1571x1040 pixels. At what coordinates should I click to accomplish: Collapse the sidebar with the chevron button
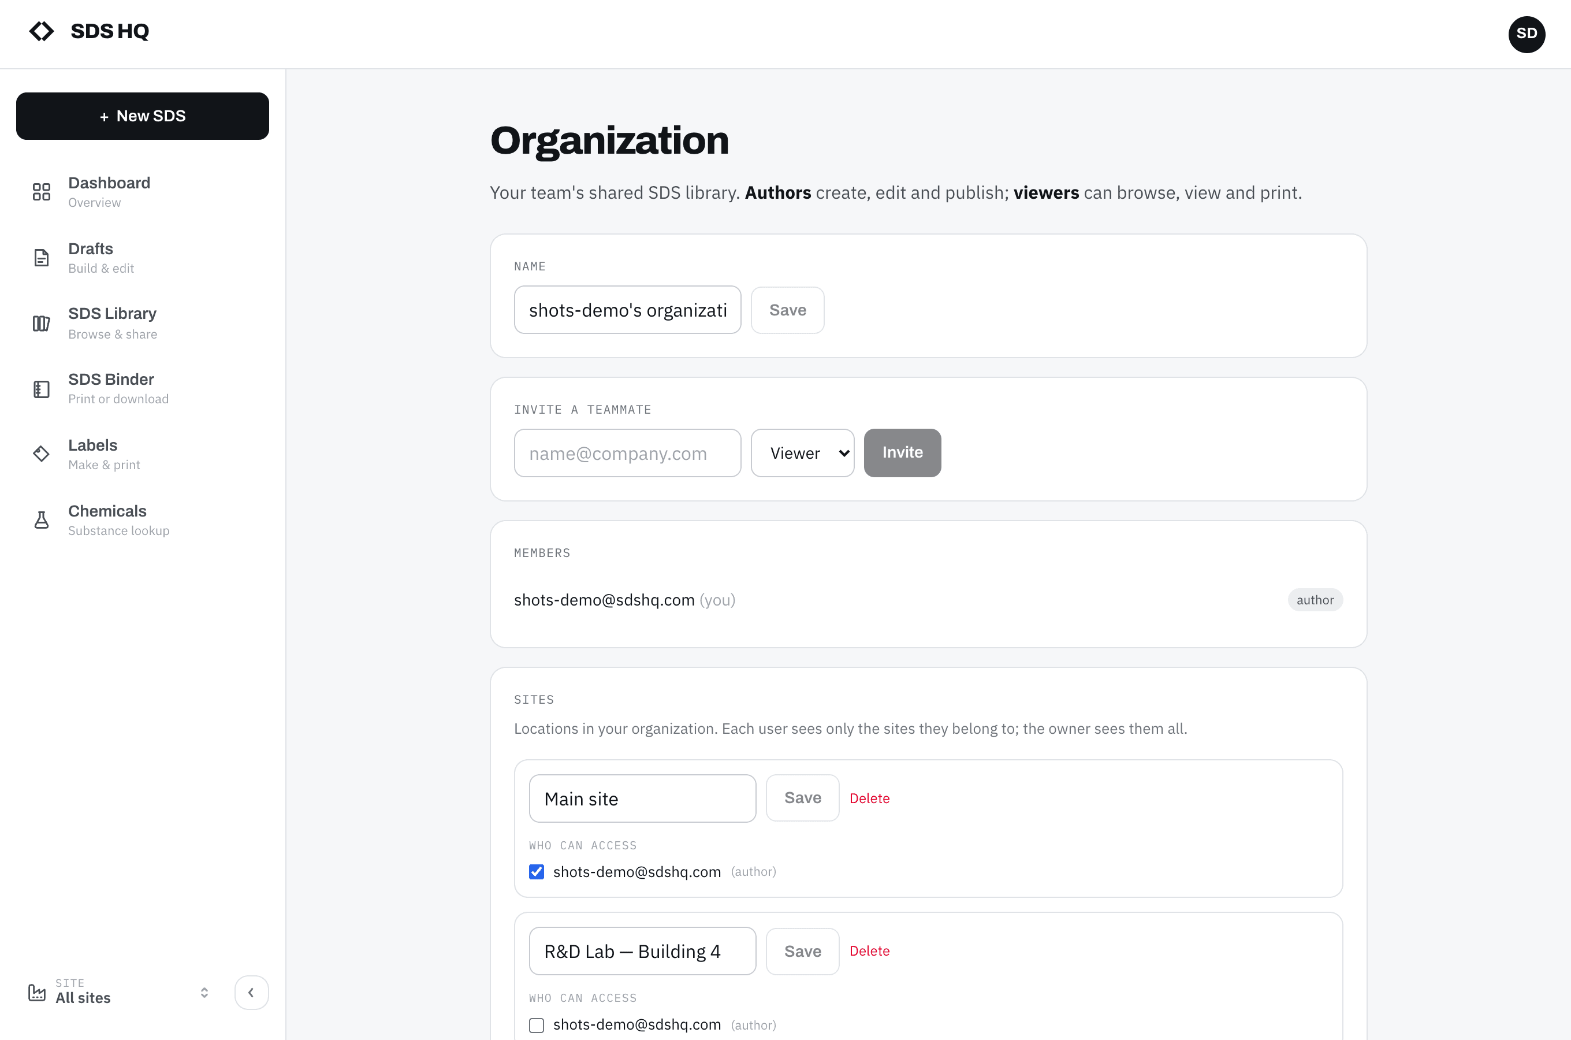(251, 992)
